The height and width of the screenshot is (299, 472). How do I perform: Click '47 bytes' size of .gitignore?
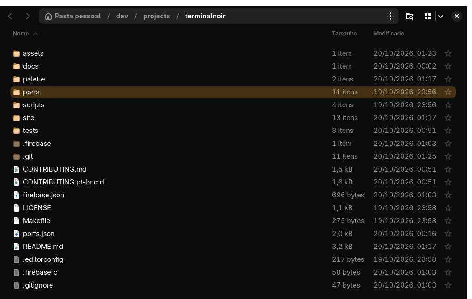(x=346, y=285)
